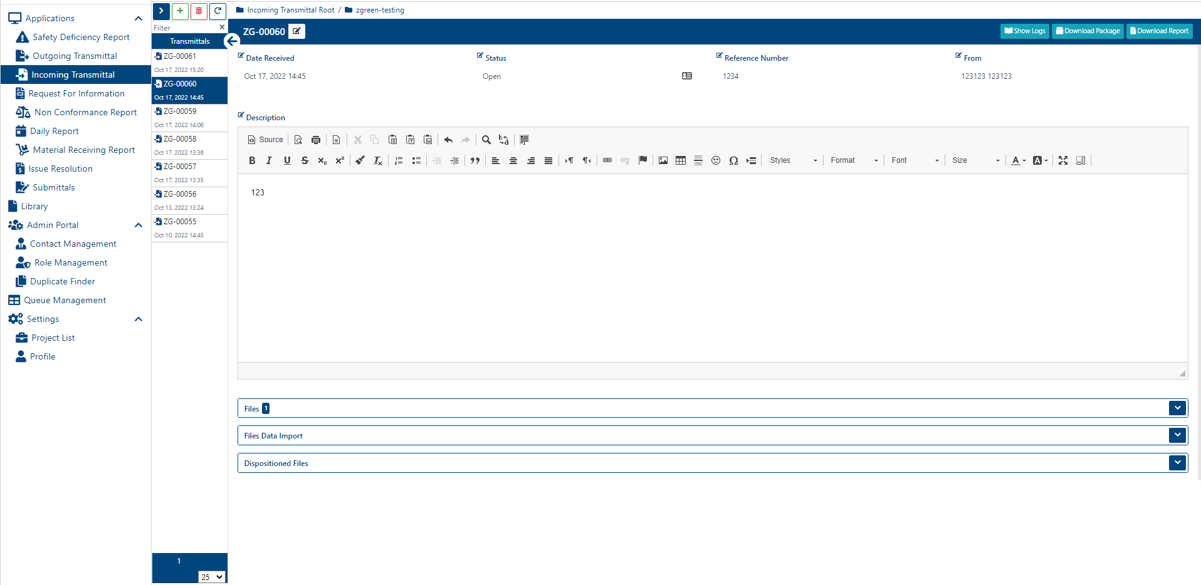Viewport: 1201px width, 585px height.
Task: Open Outgoing Transmittal in sidebar
Action: (75, 56)
